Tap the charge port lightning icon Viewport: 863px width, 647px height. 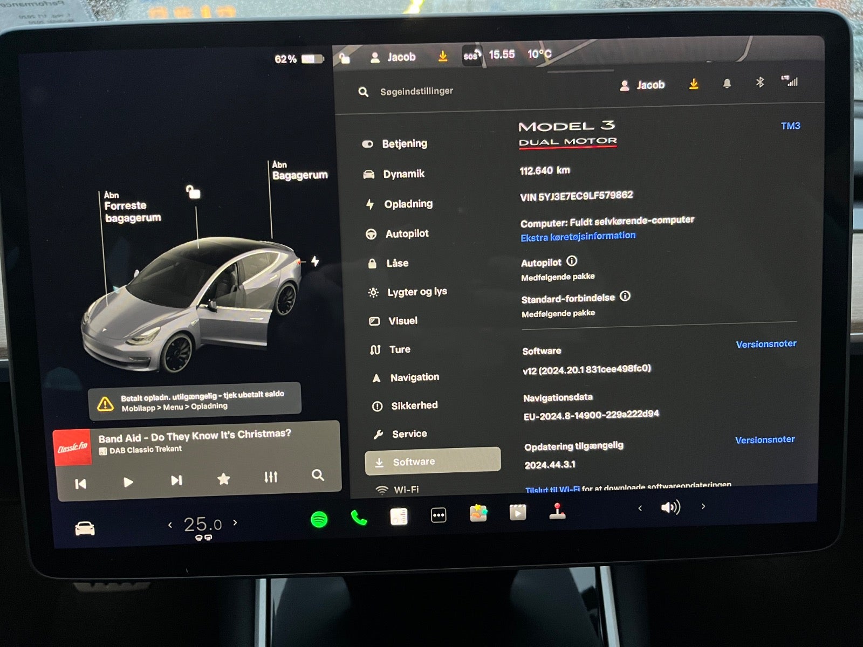[x=315, y=261]
